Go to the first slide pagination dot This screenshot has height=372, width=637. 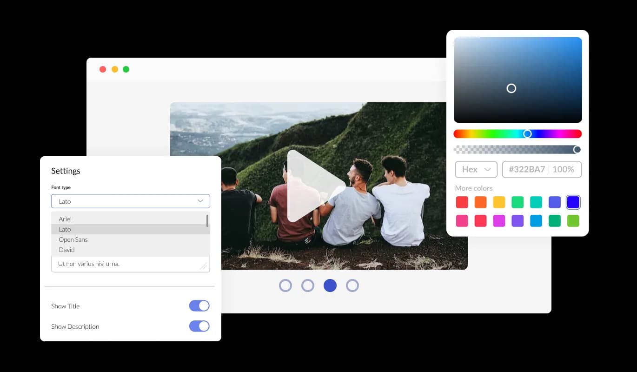pos(285,286)
